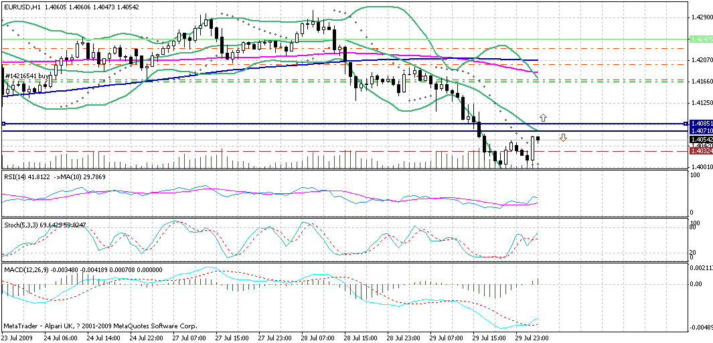Click the 1.41250 price scale value
Viewport: 713px width, 343px height.
point(702,103)
